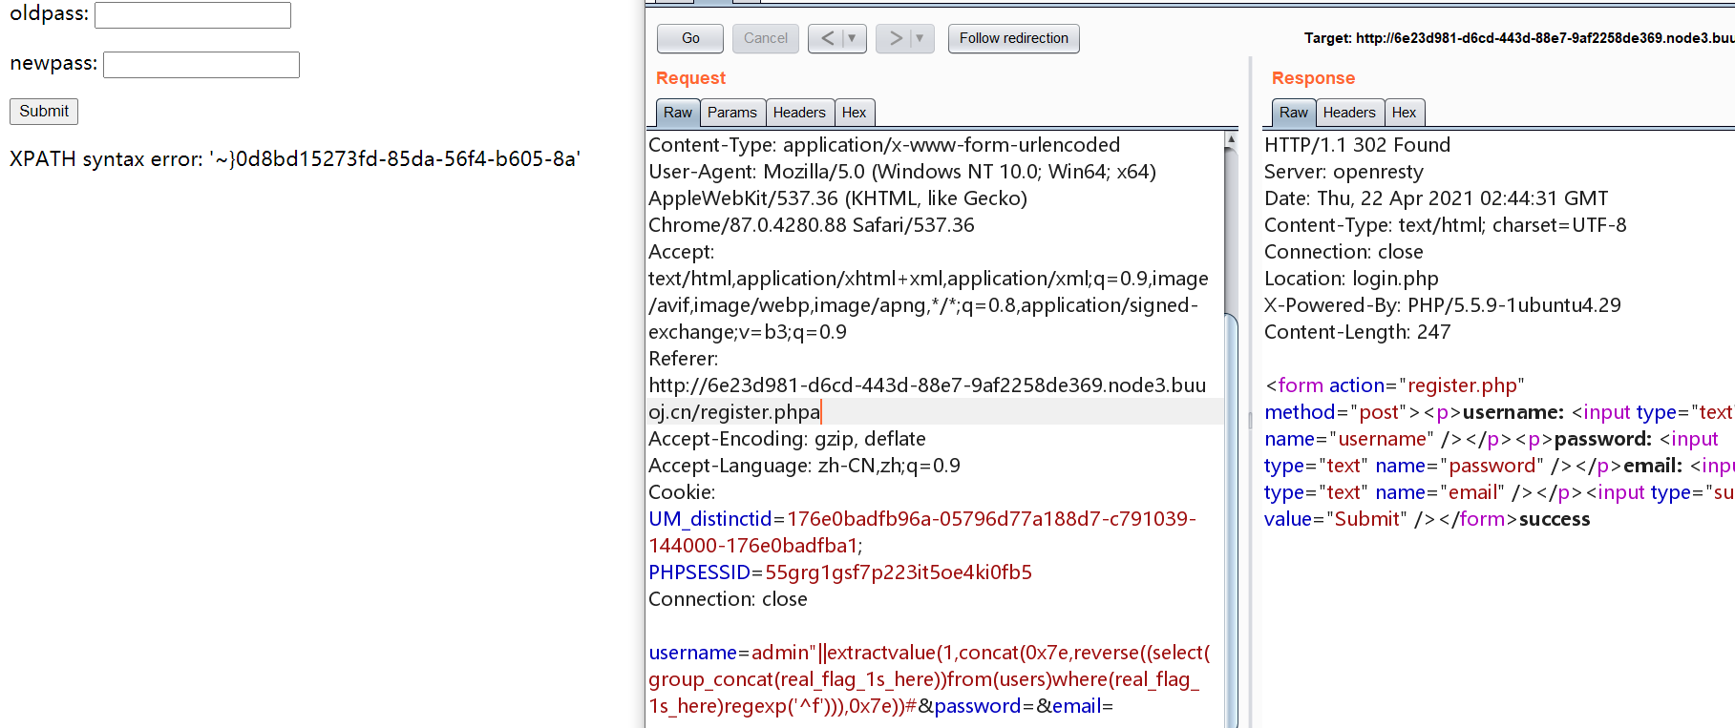Select the Request Raw tab
Screen dimensions: 1735x728
coord(678,113)
